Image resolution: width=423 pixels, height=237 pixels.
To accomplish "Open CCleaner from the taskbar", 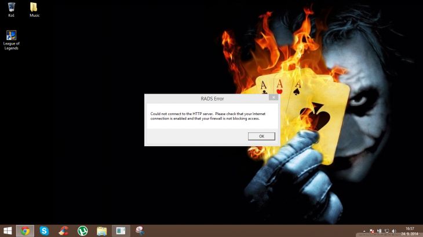I will coord(63,231).
